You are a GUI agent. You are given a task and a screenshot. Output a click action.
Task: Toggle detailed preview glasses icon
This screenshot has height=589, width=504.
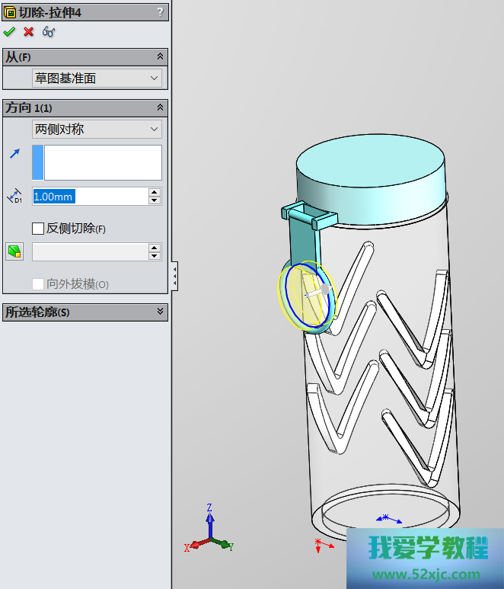(x=49, y=31)
